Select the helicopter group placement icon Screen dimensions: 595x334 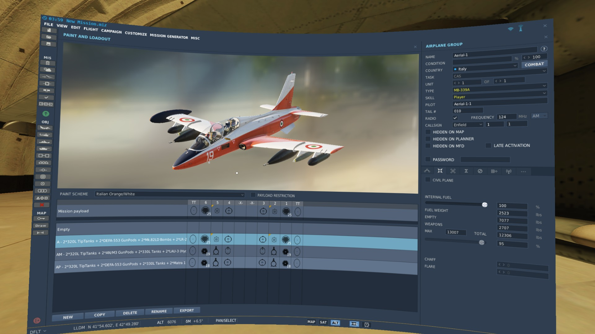click(x=45, y=135)
